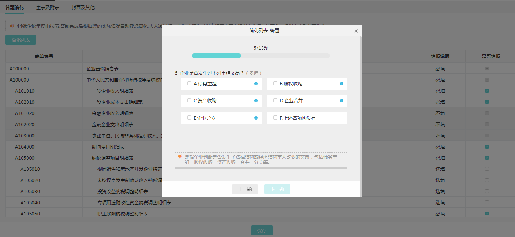The height and width of the screenshot is (237, 515).
Task: Check option E.企业分立
Action: pyautogui.click(x=189, y=118)
